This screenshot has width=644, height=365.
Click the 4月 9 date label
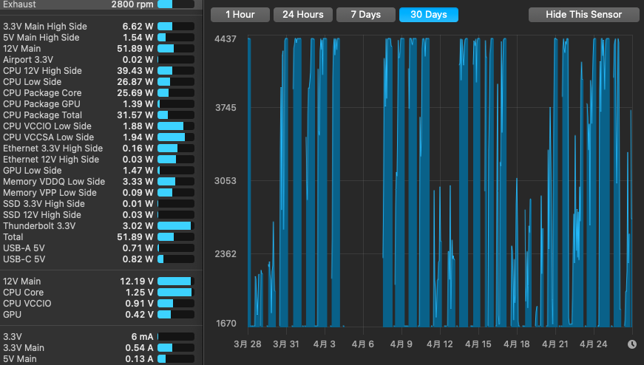pyautogui.click(x=401, y=344)
